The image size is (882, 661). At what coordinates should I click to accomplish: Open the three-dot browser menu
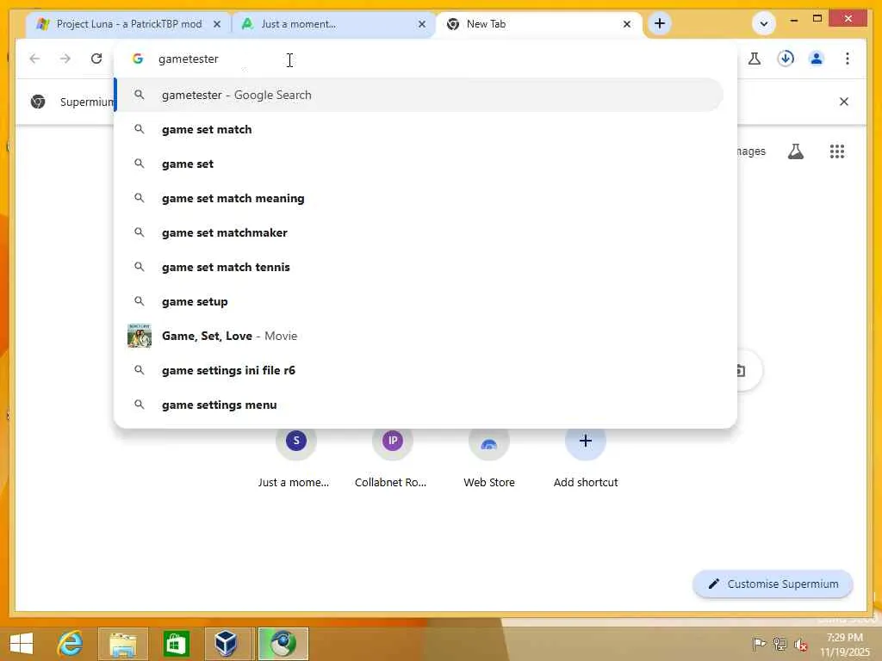click(x=848, y=59)
